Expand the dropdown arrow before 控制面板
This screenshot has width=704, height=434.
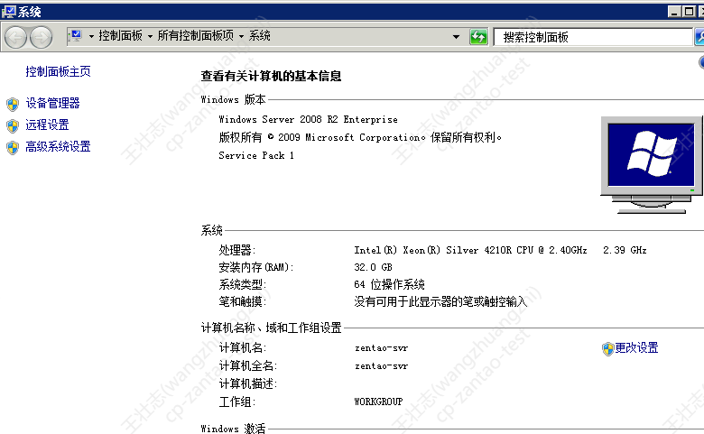point(91,36)
